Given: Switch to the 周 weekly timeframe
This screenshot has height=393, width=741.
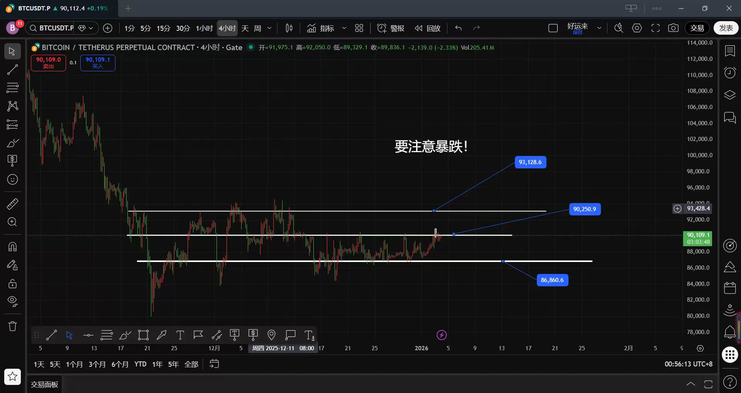Looking at the screenshot, I should pyautogui.click(x=258, y=28).
